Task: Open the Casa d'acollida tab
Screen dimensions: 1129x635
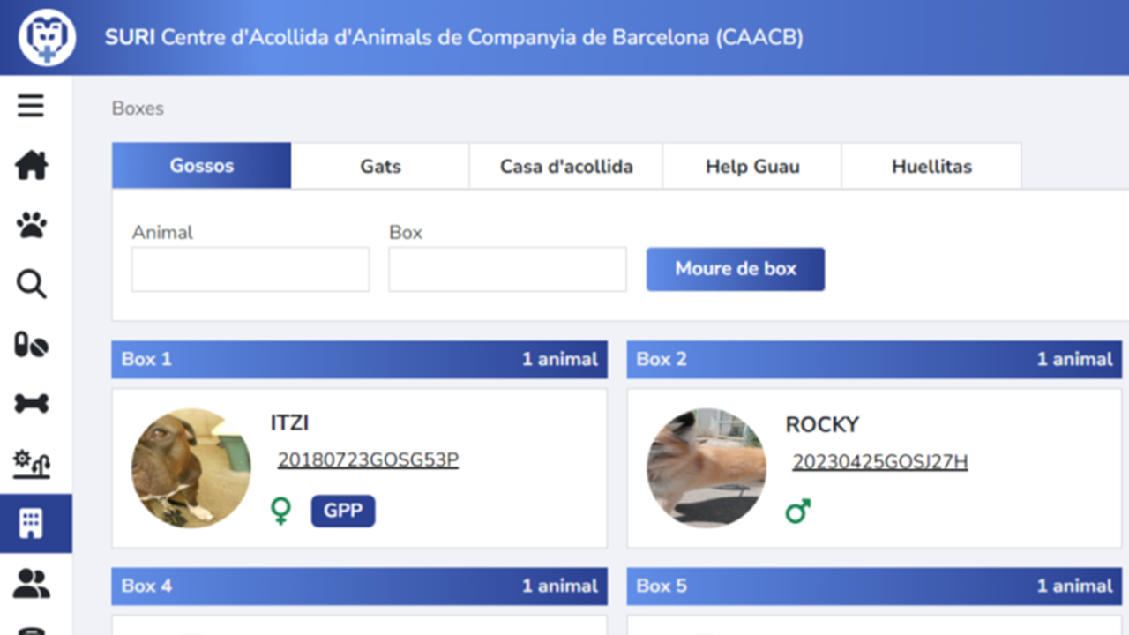Action: 566,166
